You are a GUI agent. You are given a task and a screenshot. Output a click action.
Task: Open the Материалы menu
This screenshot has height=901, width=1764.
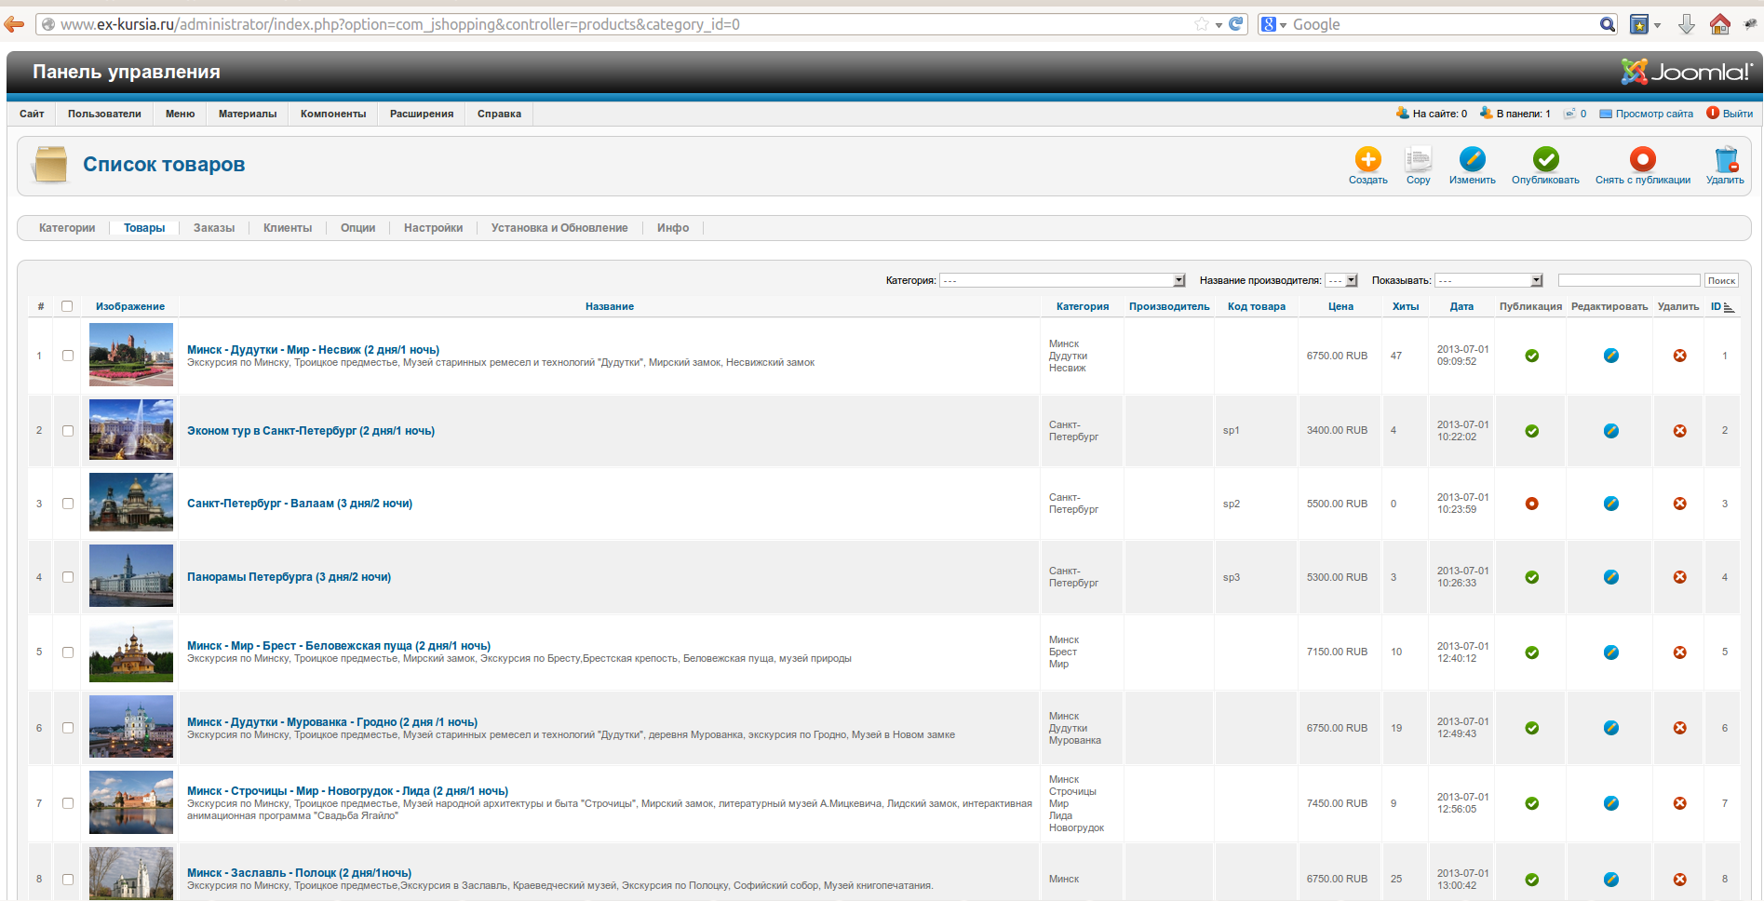[248, 114]
